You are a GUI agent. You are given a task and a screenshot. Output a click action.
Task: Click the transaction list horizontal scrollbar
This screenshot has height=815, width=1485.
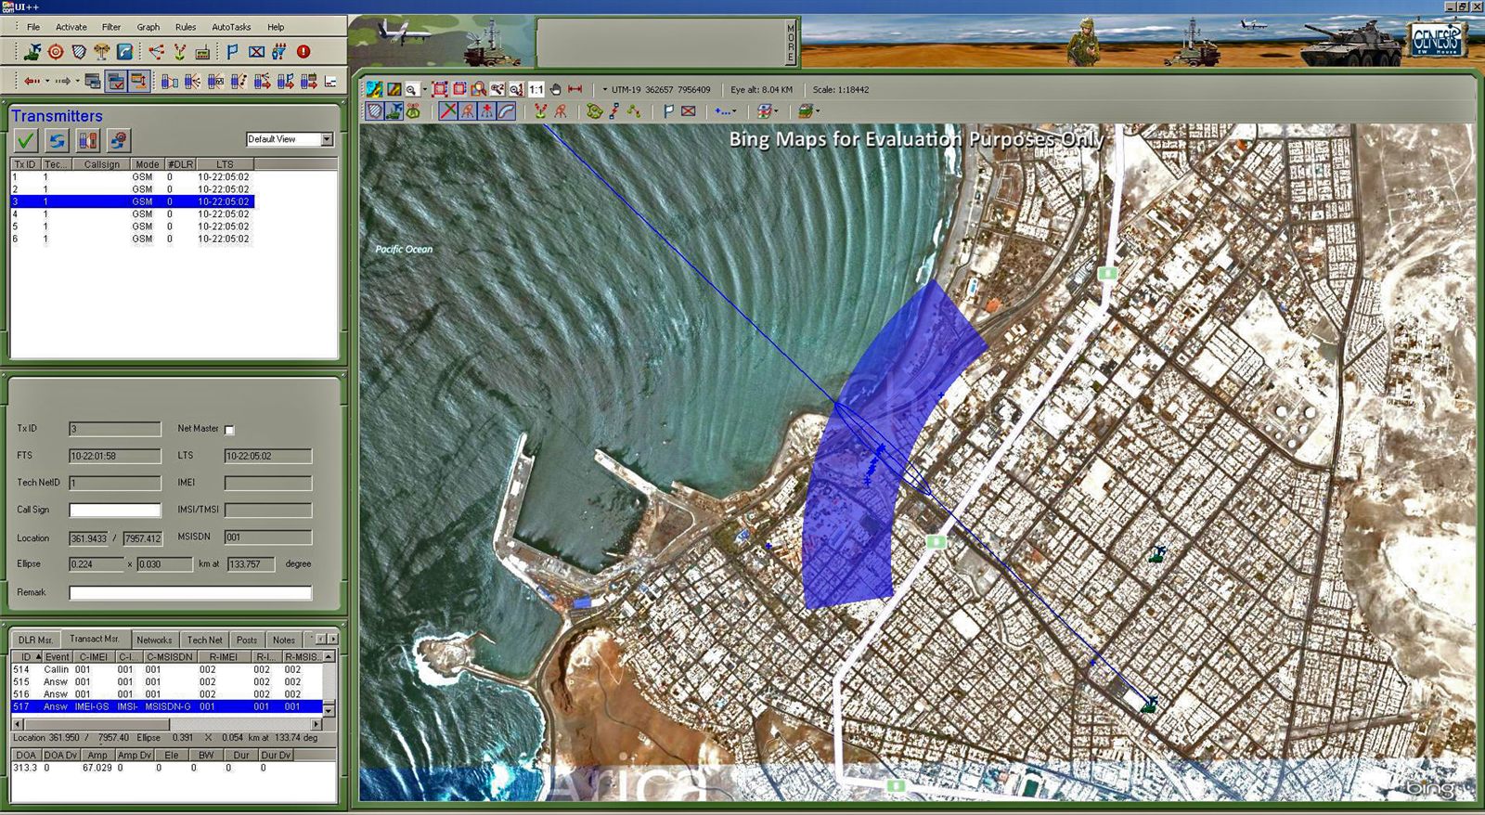pos(167,724)
